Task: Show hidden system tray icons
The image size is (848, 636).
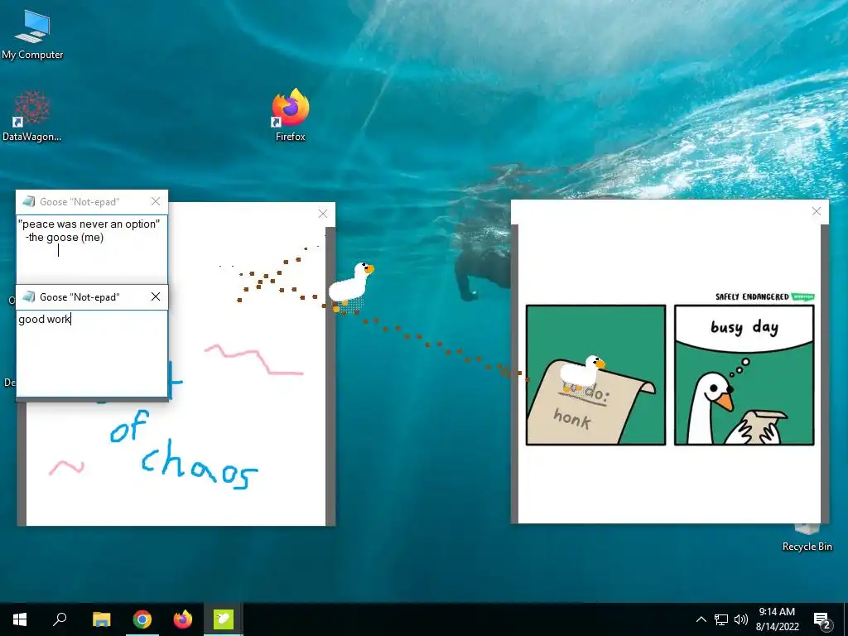Action: (x=701, y=619)
